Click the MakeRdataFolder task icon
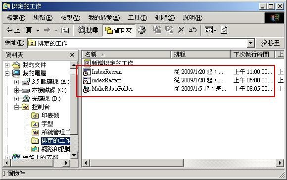This screenshot has width=287, height=180. [x=87, y=89]
